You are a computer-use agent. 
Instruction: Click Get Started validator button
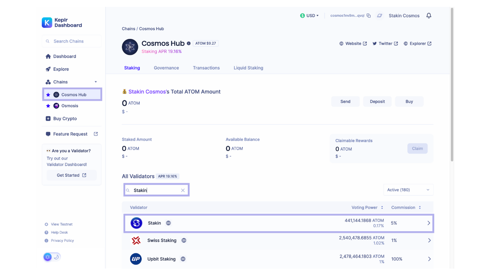click(72, 175)
